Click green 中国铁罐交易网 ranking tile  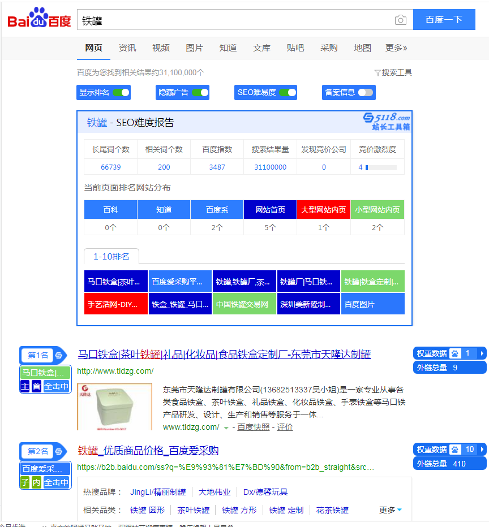point(244,304)
